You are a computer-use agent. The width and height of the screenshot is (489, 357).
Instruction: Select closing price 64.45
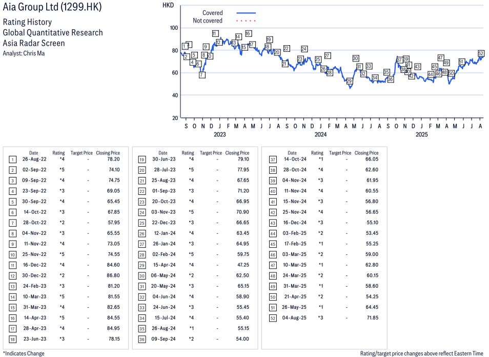(x=372, y=307)
